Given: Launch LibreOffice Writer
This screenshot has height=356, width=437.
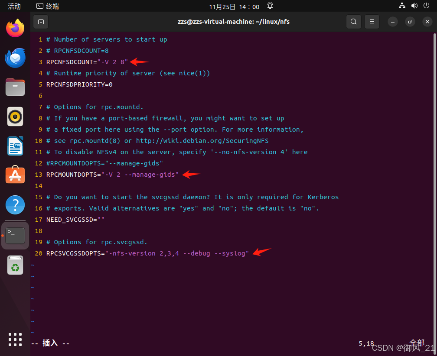Looking at the screenshot, I should [x=15, y=146].
